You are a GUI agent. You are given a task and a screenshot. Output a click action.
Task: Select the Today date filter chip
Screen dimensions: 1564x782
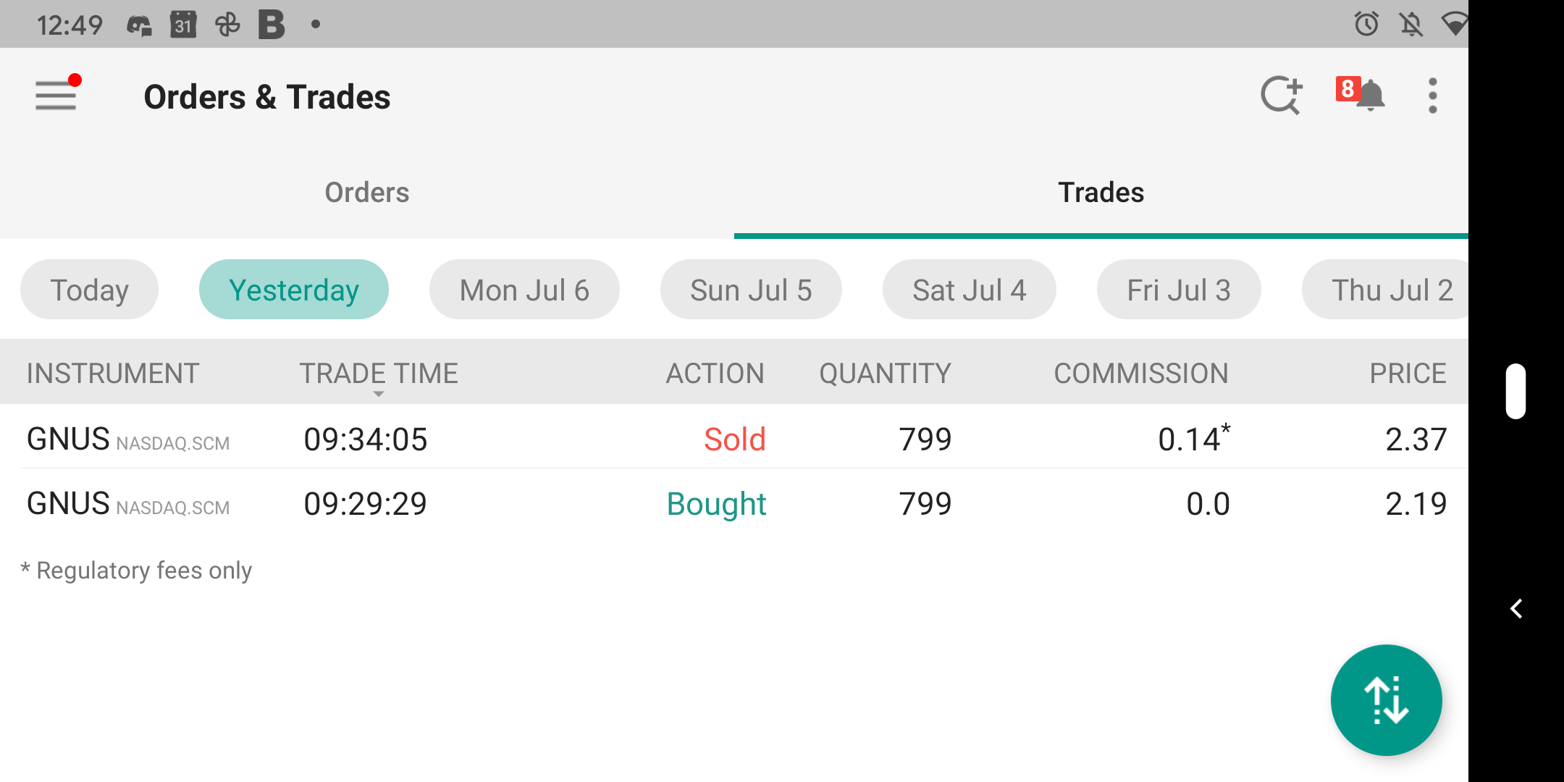click(x=89, y=290)
